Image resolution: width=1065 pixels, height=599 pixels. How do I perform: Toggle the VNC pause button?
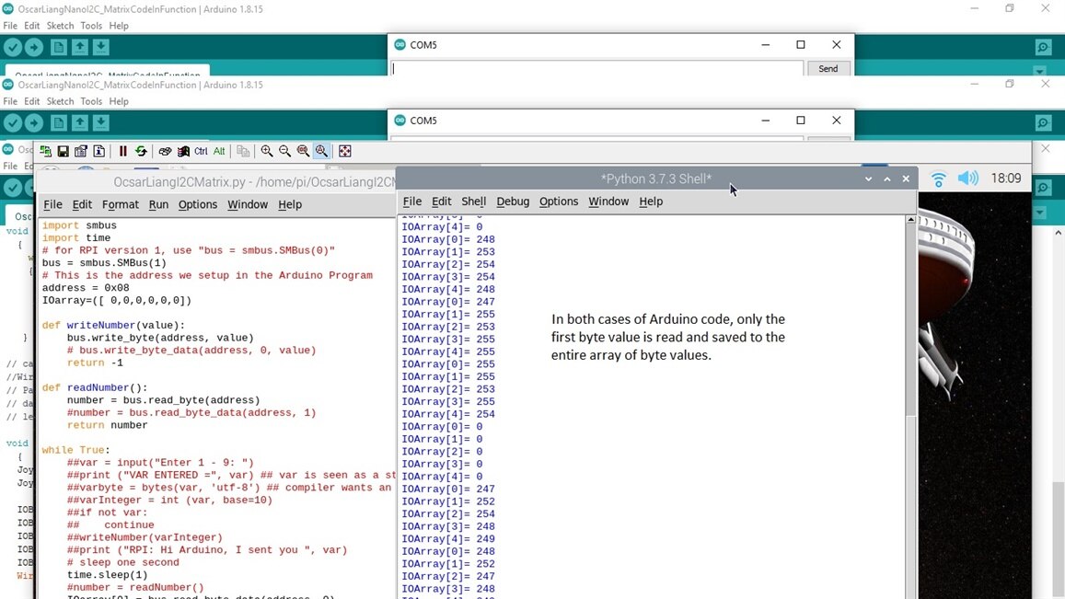click(x=122, y=151)
